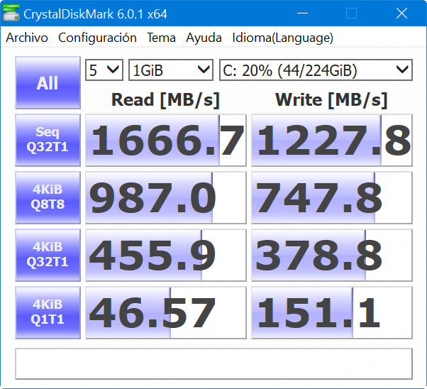Click the empty comment field at bottom
The image size is (427, 389).
point(213,363)
